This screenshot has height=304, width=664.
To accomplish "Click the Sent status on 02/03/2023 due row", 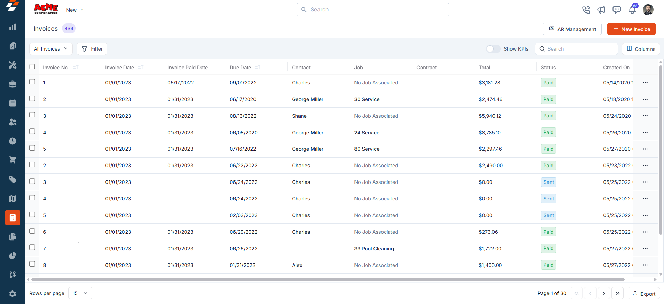I will pyautogui.click(x=548, y=215).
